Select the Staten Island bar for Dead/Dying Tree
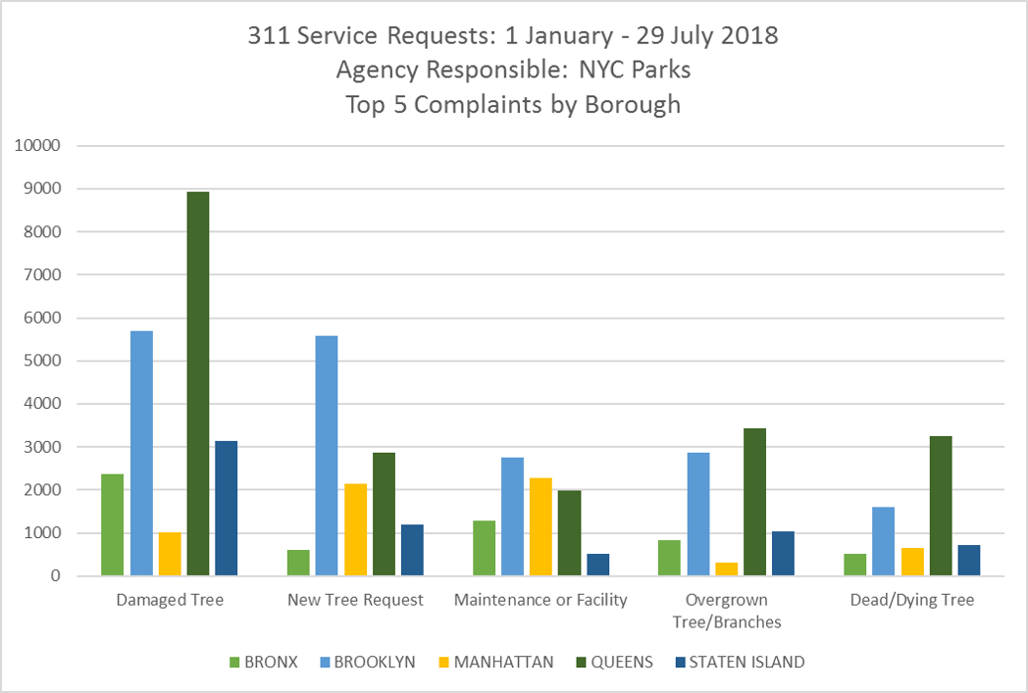Viewport: 1028px width, 693px height. tap(969, 560)
